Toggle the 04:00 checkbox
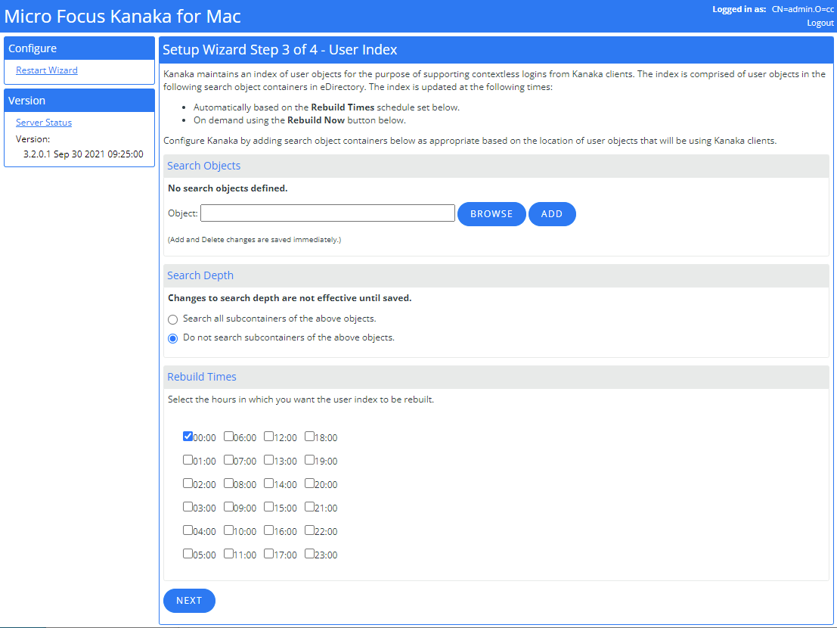Screen dimensions: 837x628 pos(188,530)
